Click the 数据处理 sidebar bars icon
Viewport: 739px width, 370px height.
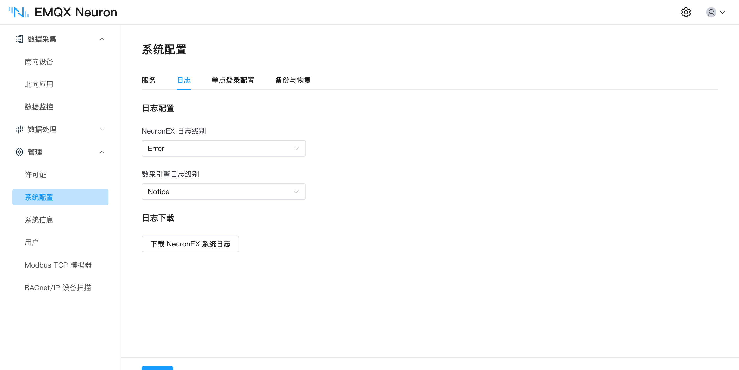(19, 129)
